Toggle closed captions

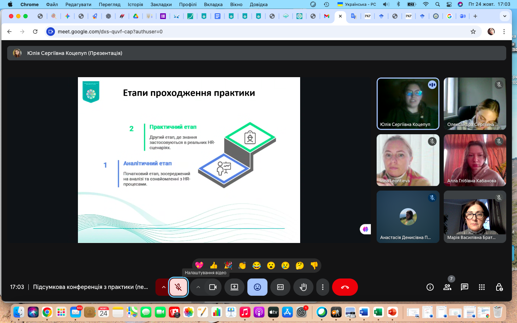(280, 287)
